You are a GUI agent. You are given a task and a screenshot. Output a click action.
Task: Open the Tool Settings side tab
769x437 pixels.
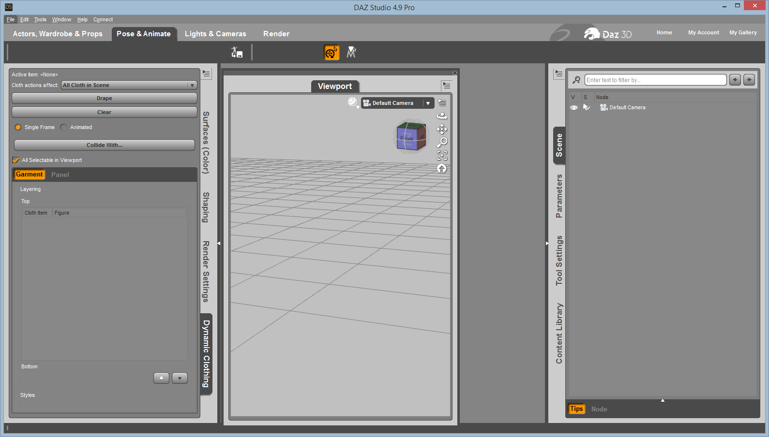tap(559, 261)
